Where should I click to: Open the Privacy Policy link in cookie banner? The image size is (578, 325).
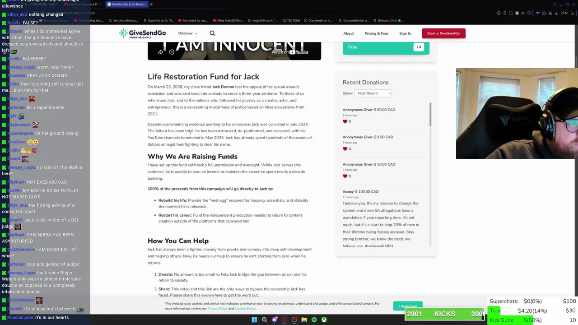217,308
